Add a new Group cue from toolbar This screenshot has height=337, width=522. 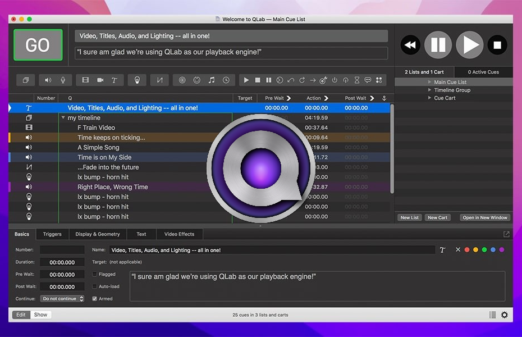coord(26,80)
